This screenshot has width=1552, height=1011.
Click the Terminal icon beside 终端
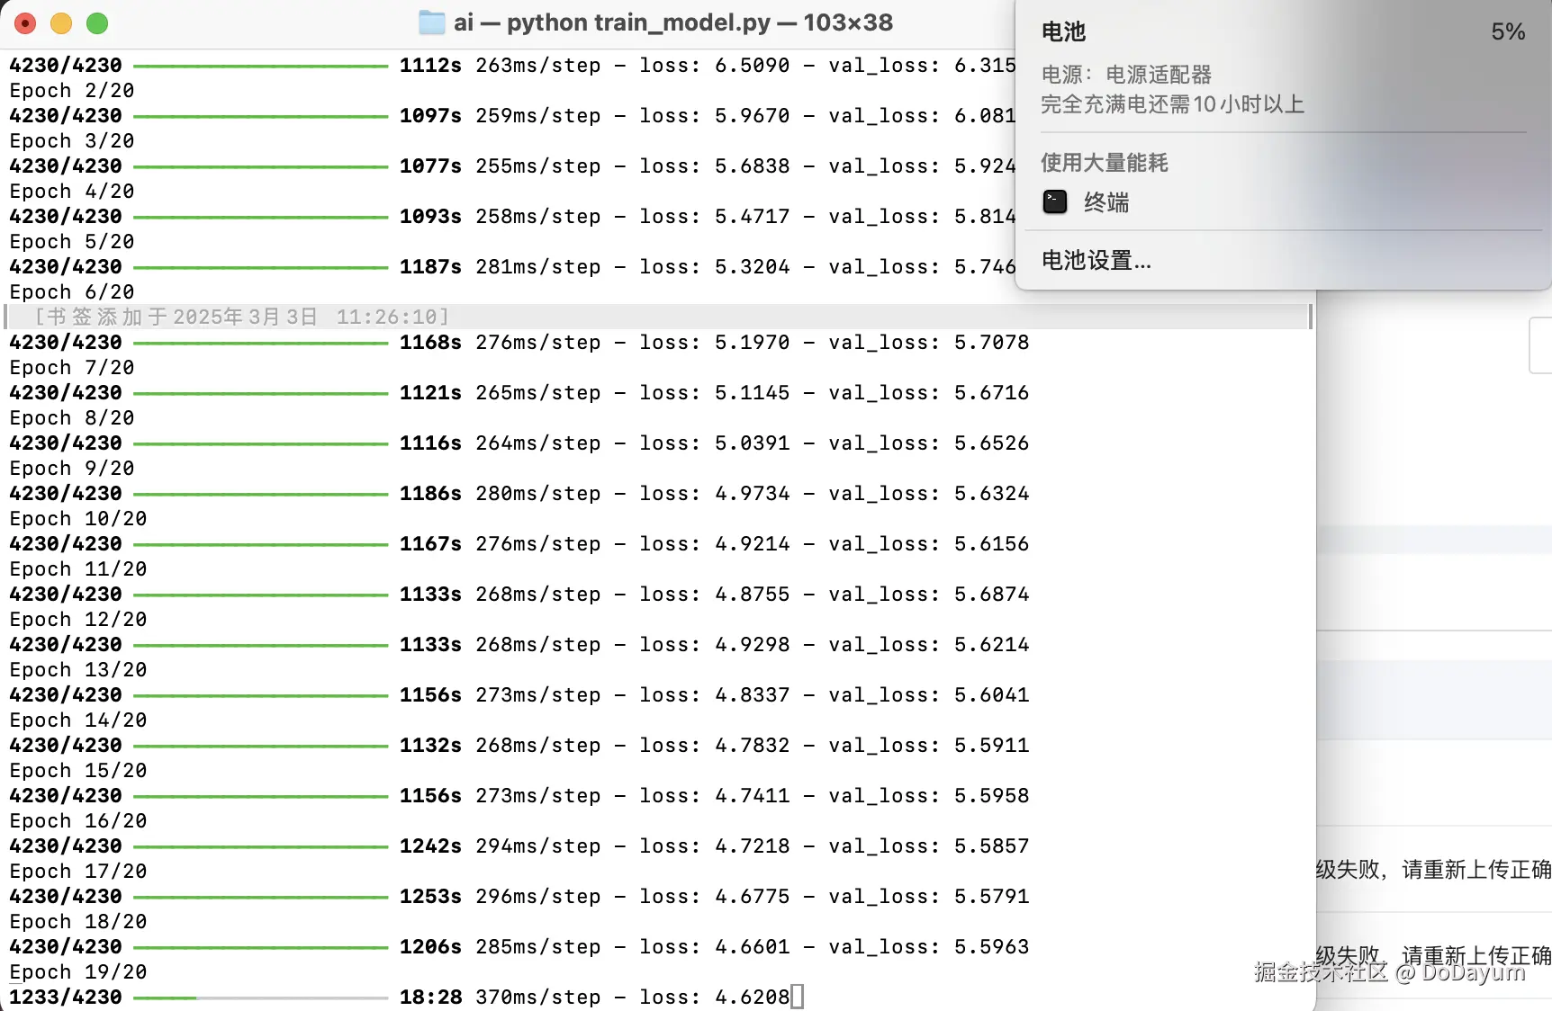coord(1054,202)
